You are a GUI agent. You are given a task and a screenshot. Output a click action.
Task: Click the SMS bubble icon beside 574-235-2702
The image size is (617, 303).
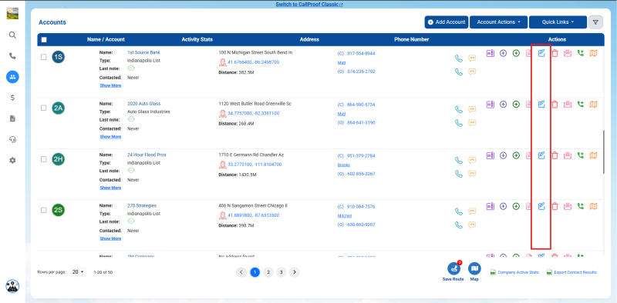pos(472,72)
